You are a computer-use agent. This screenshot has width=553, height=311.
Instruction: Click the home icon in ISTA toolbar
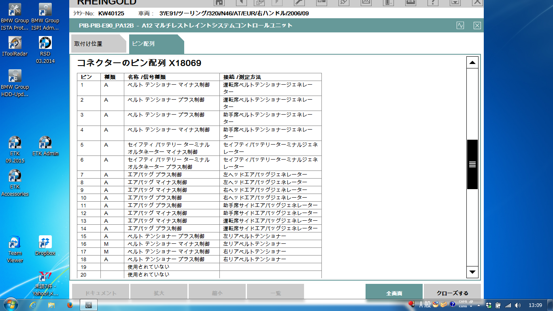point(219,2)
